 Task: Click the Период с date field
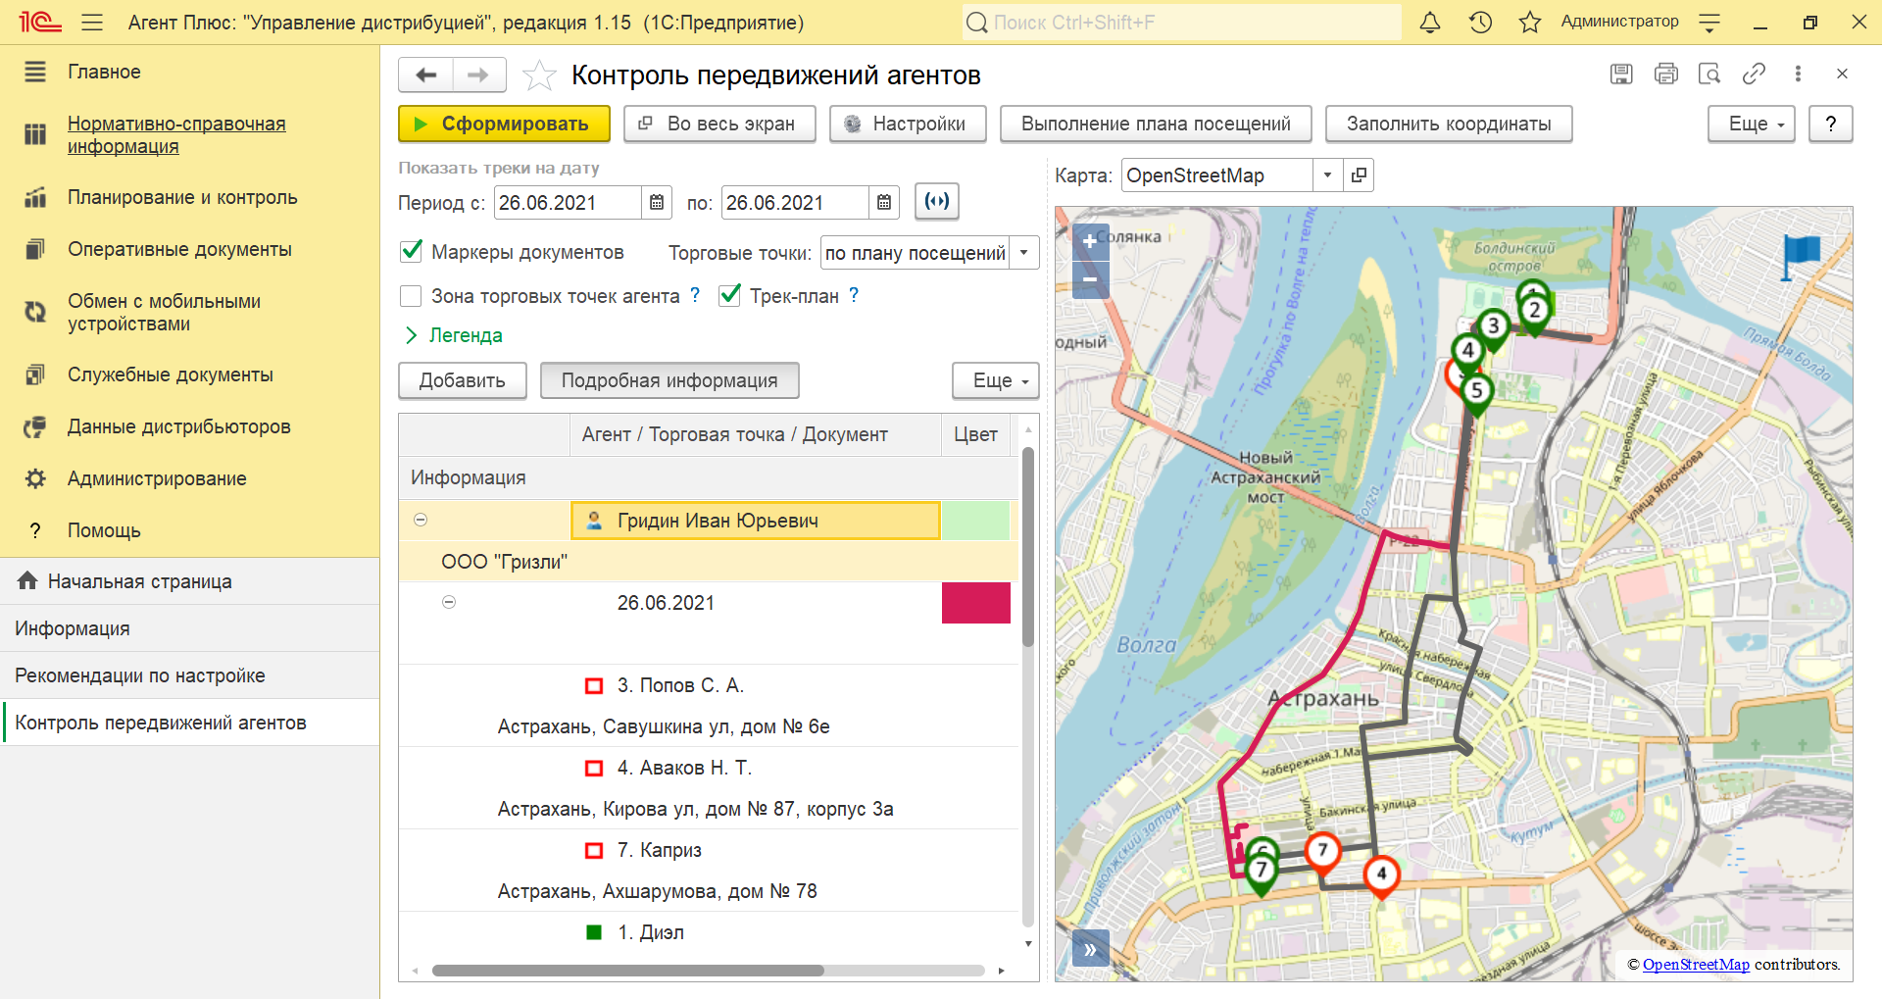click(569, 202)
